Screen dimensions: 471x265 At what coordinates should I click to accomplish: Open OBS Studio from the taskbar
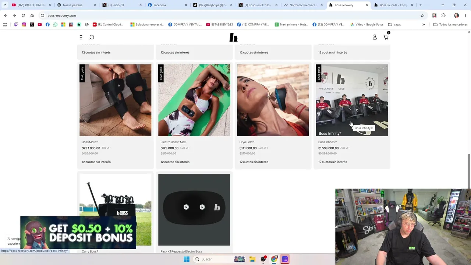tap(263, 259)
